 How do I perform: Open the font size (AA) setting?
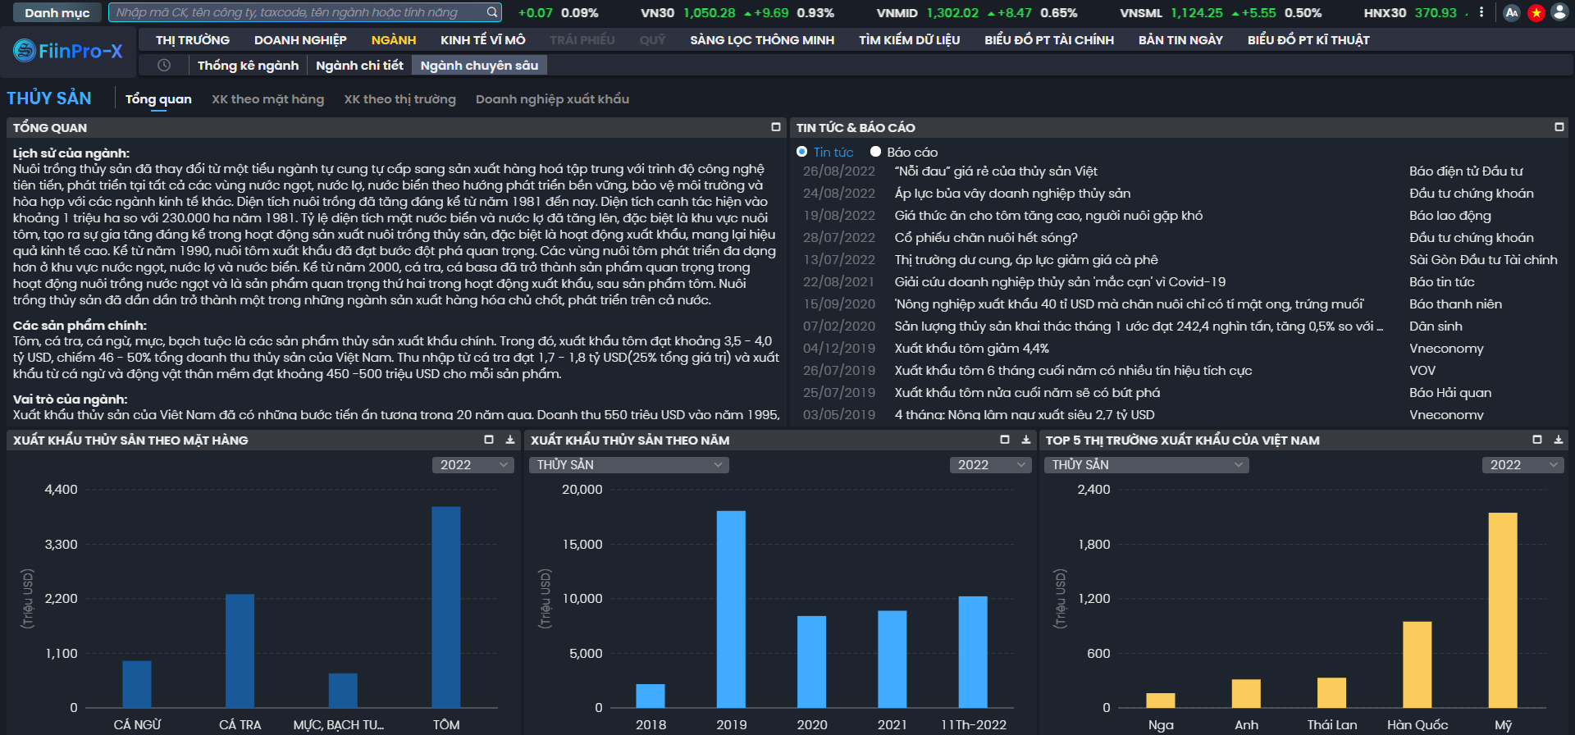pos(1512,12)
